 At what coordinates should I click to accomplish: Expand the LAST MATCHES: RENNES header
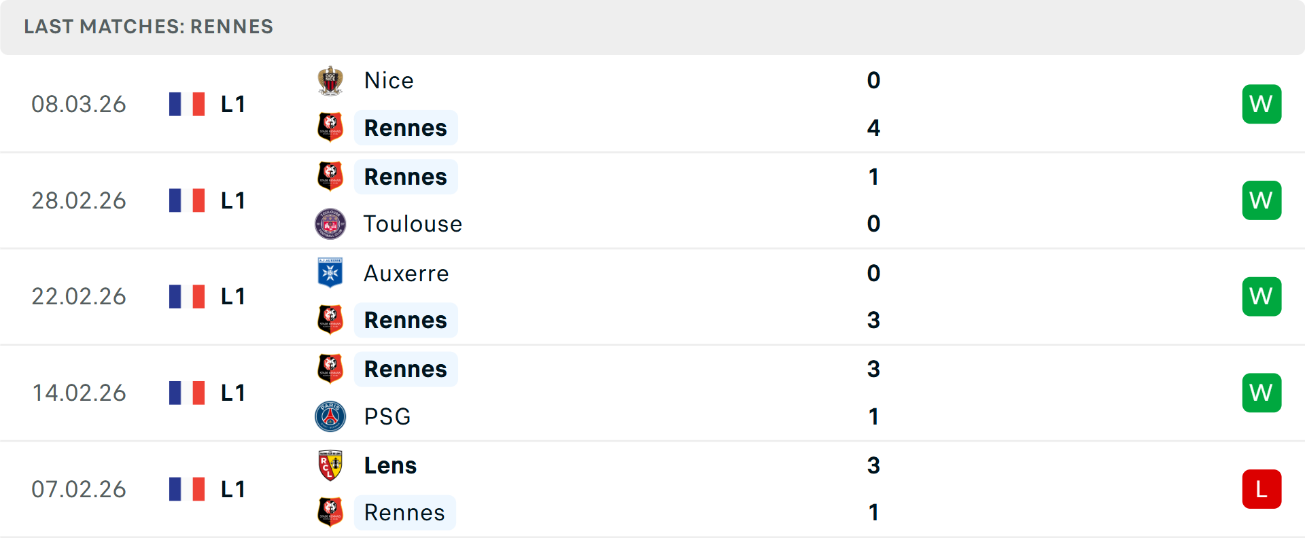[148, 26]
